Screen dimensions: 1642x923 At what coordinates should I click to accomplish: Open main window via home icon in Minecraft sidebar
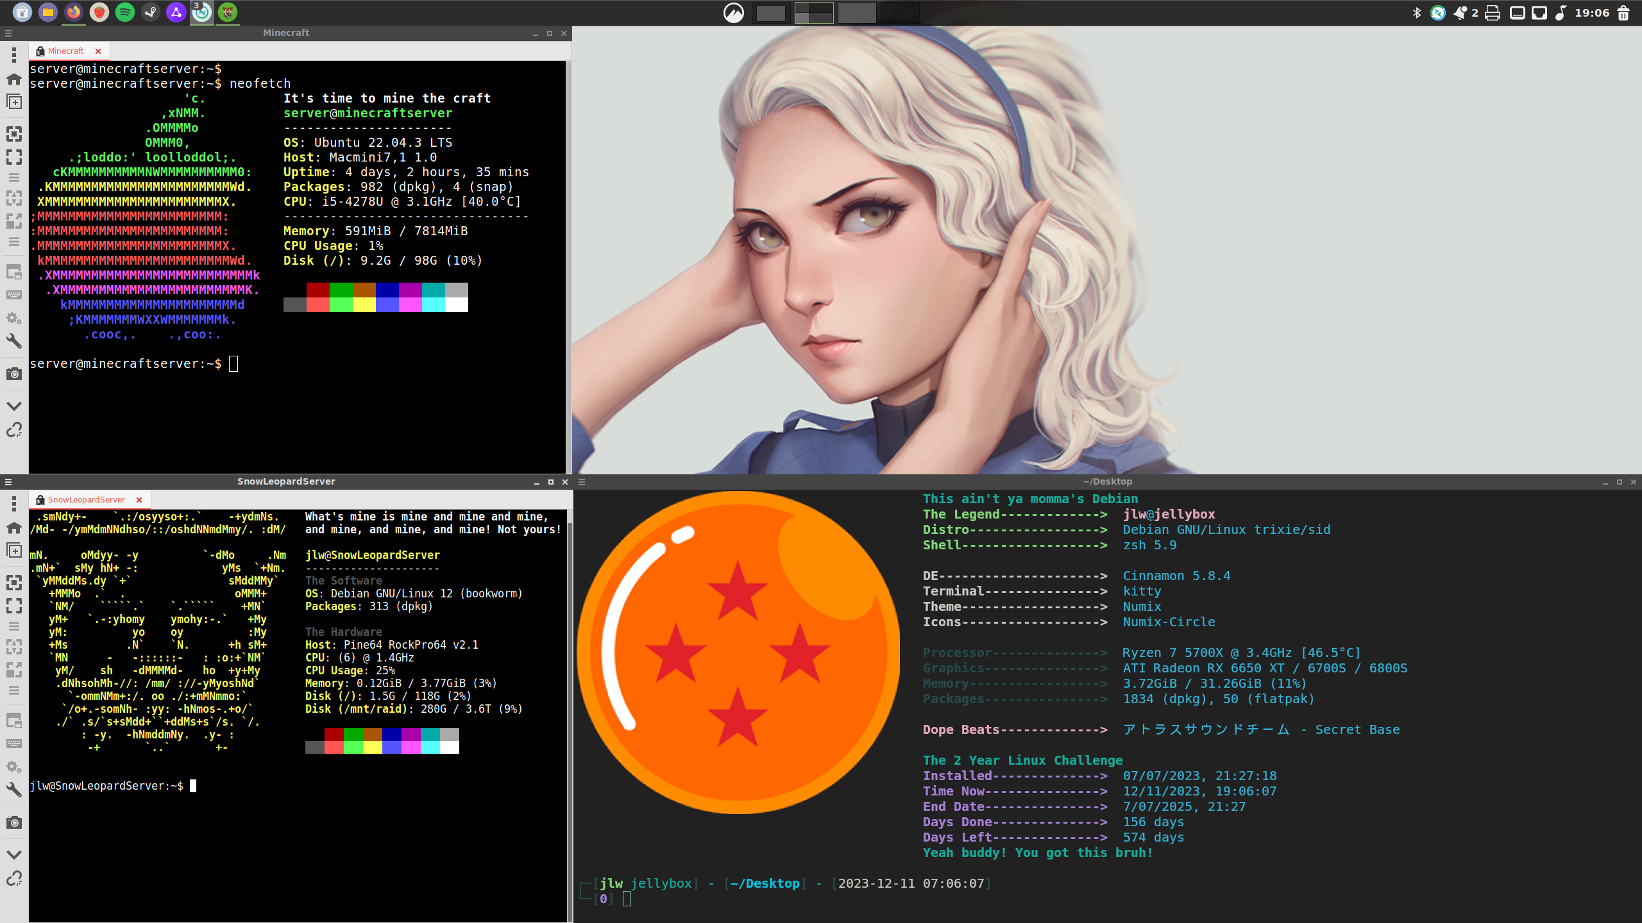tap(14, 79)
